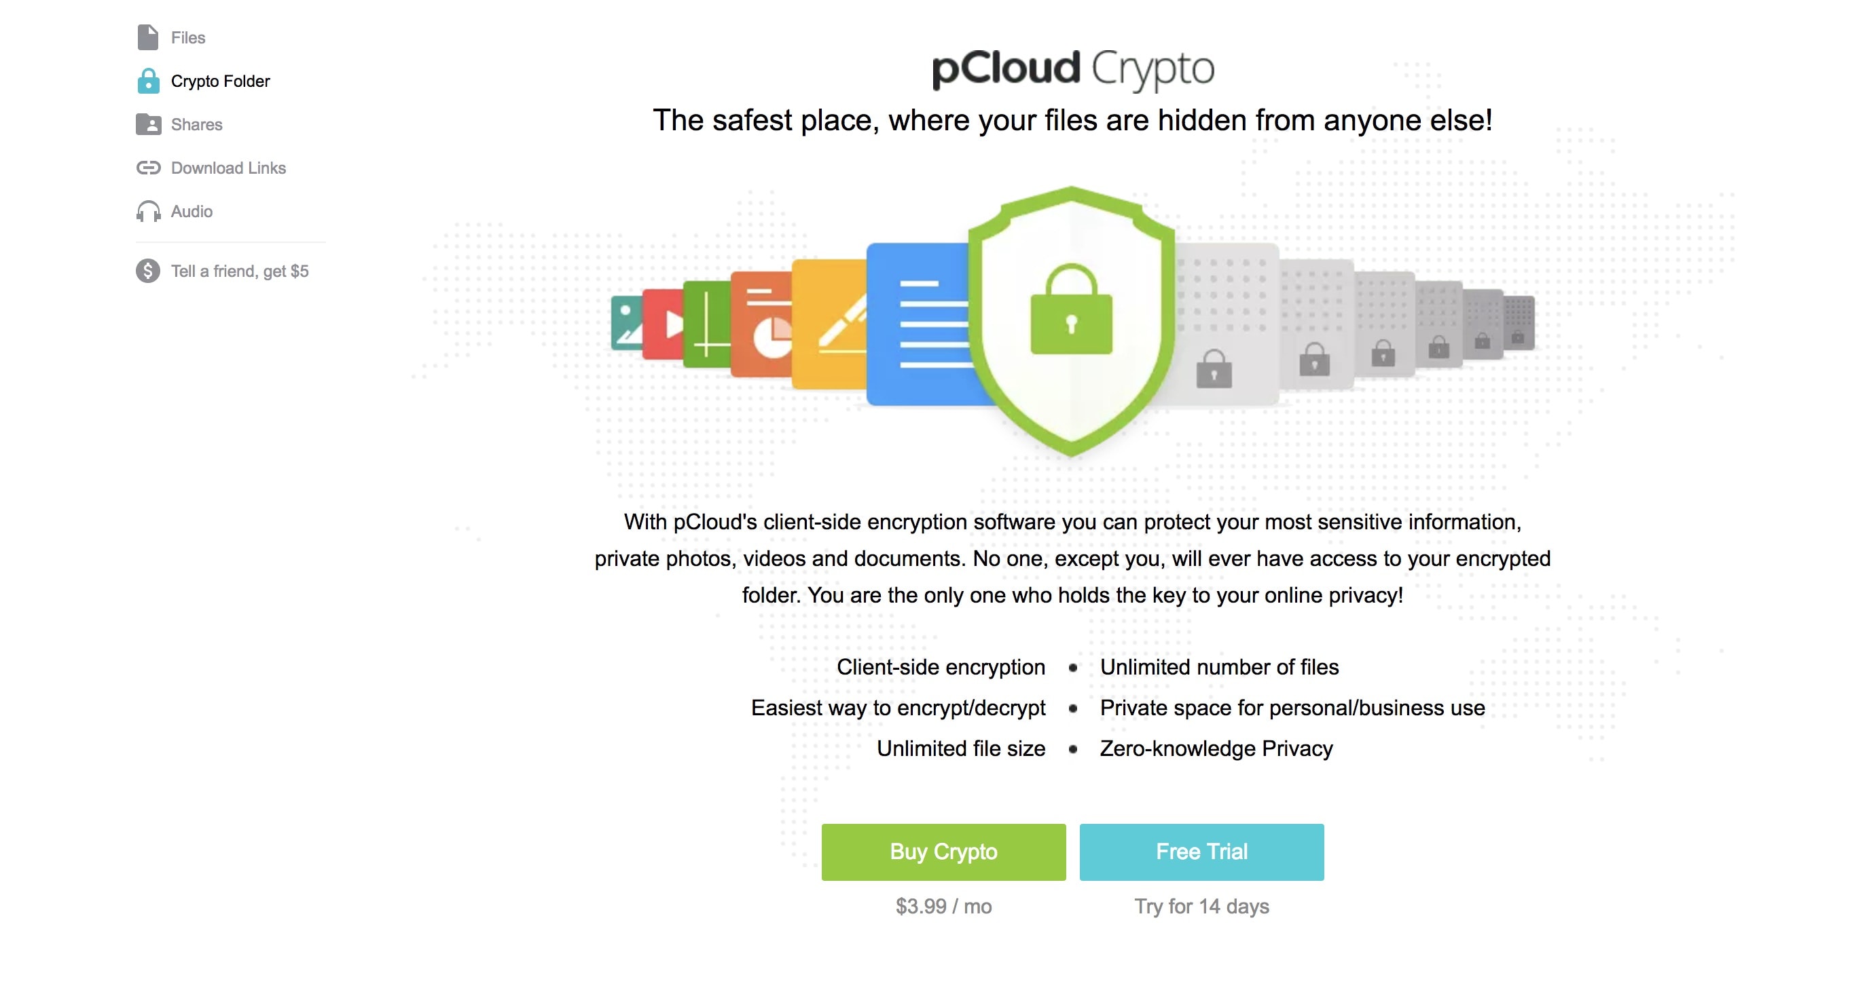Open Download Links from sidebar
Image resolution: width=1869 pixels, height=984 pixels.
[x=228, y=167]
